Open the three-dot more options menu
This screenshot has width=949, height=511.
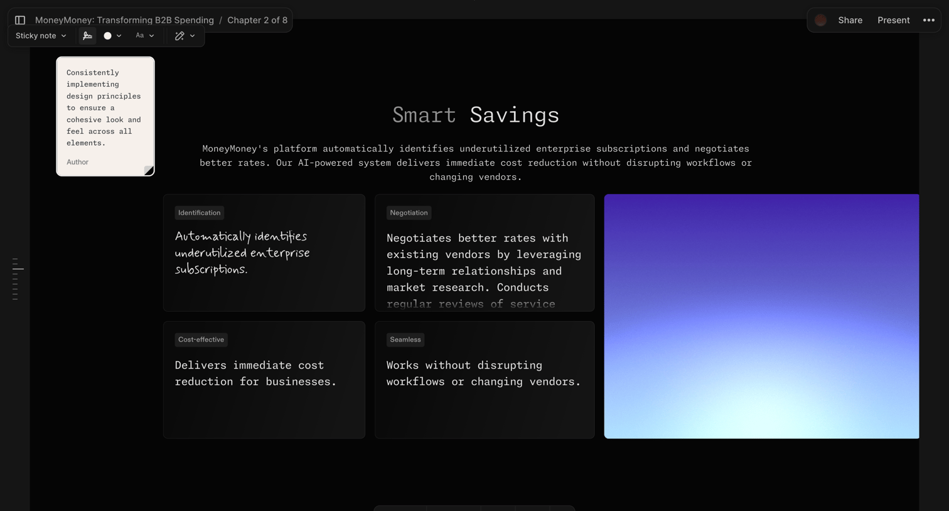pos(929,20)
